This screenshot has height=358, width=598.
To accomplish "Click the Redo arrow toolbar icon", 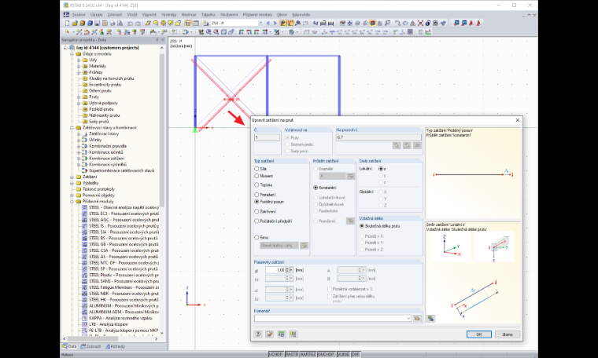I will 137,24.
